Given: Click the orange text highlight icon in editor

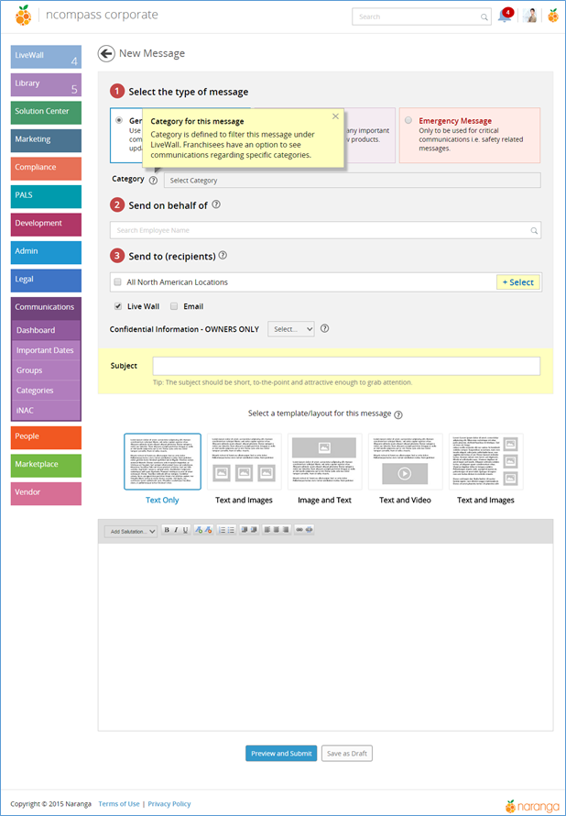Looking at the screenshot, I should click(x=209, y=530).
